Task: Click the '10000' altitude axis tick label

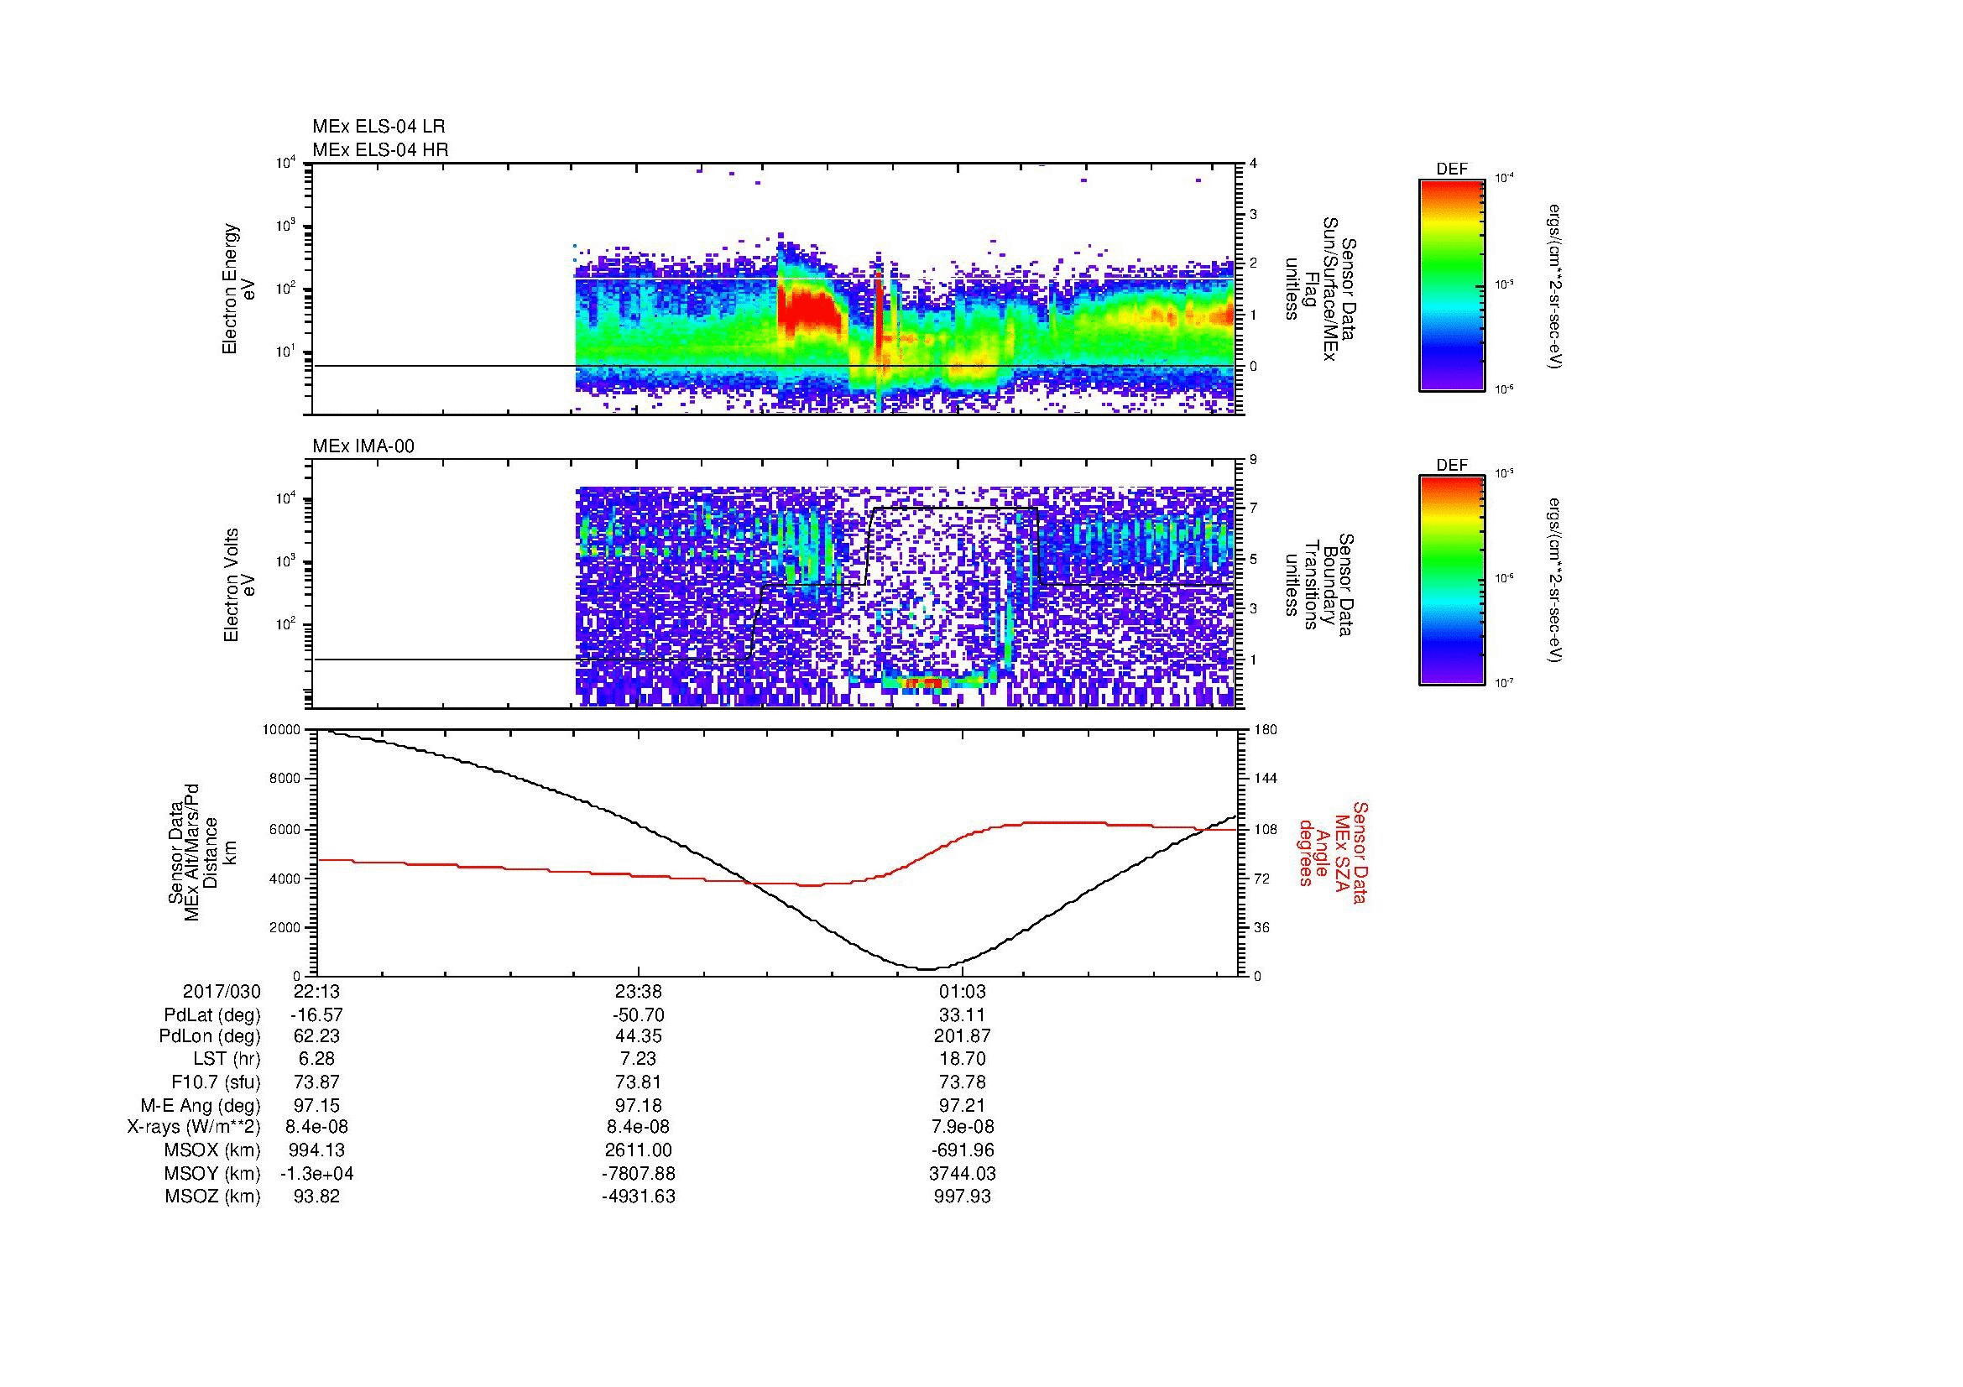Action: (281, 730)
